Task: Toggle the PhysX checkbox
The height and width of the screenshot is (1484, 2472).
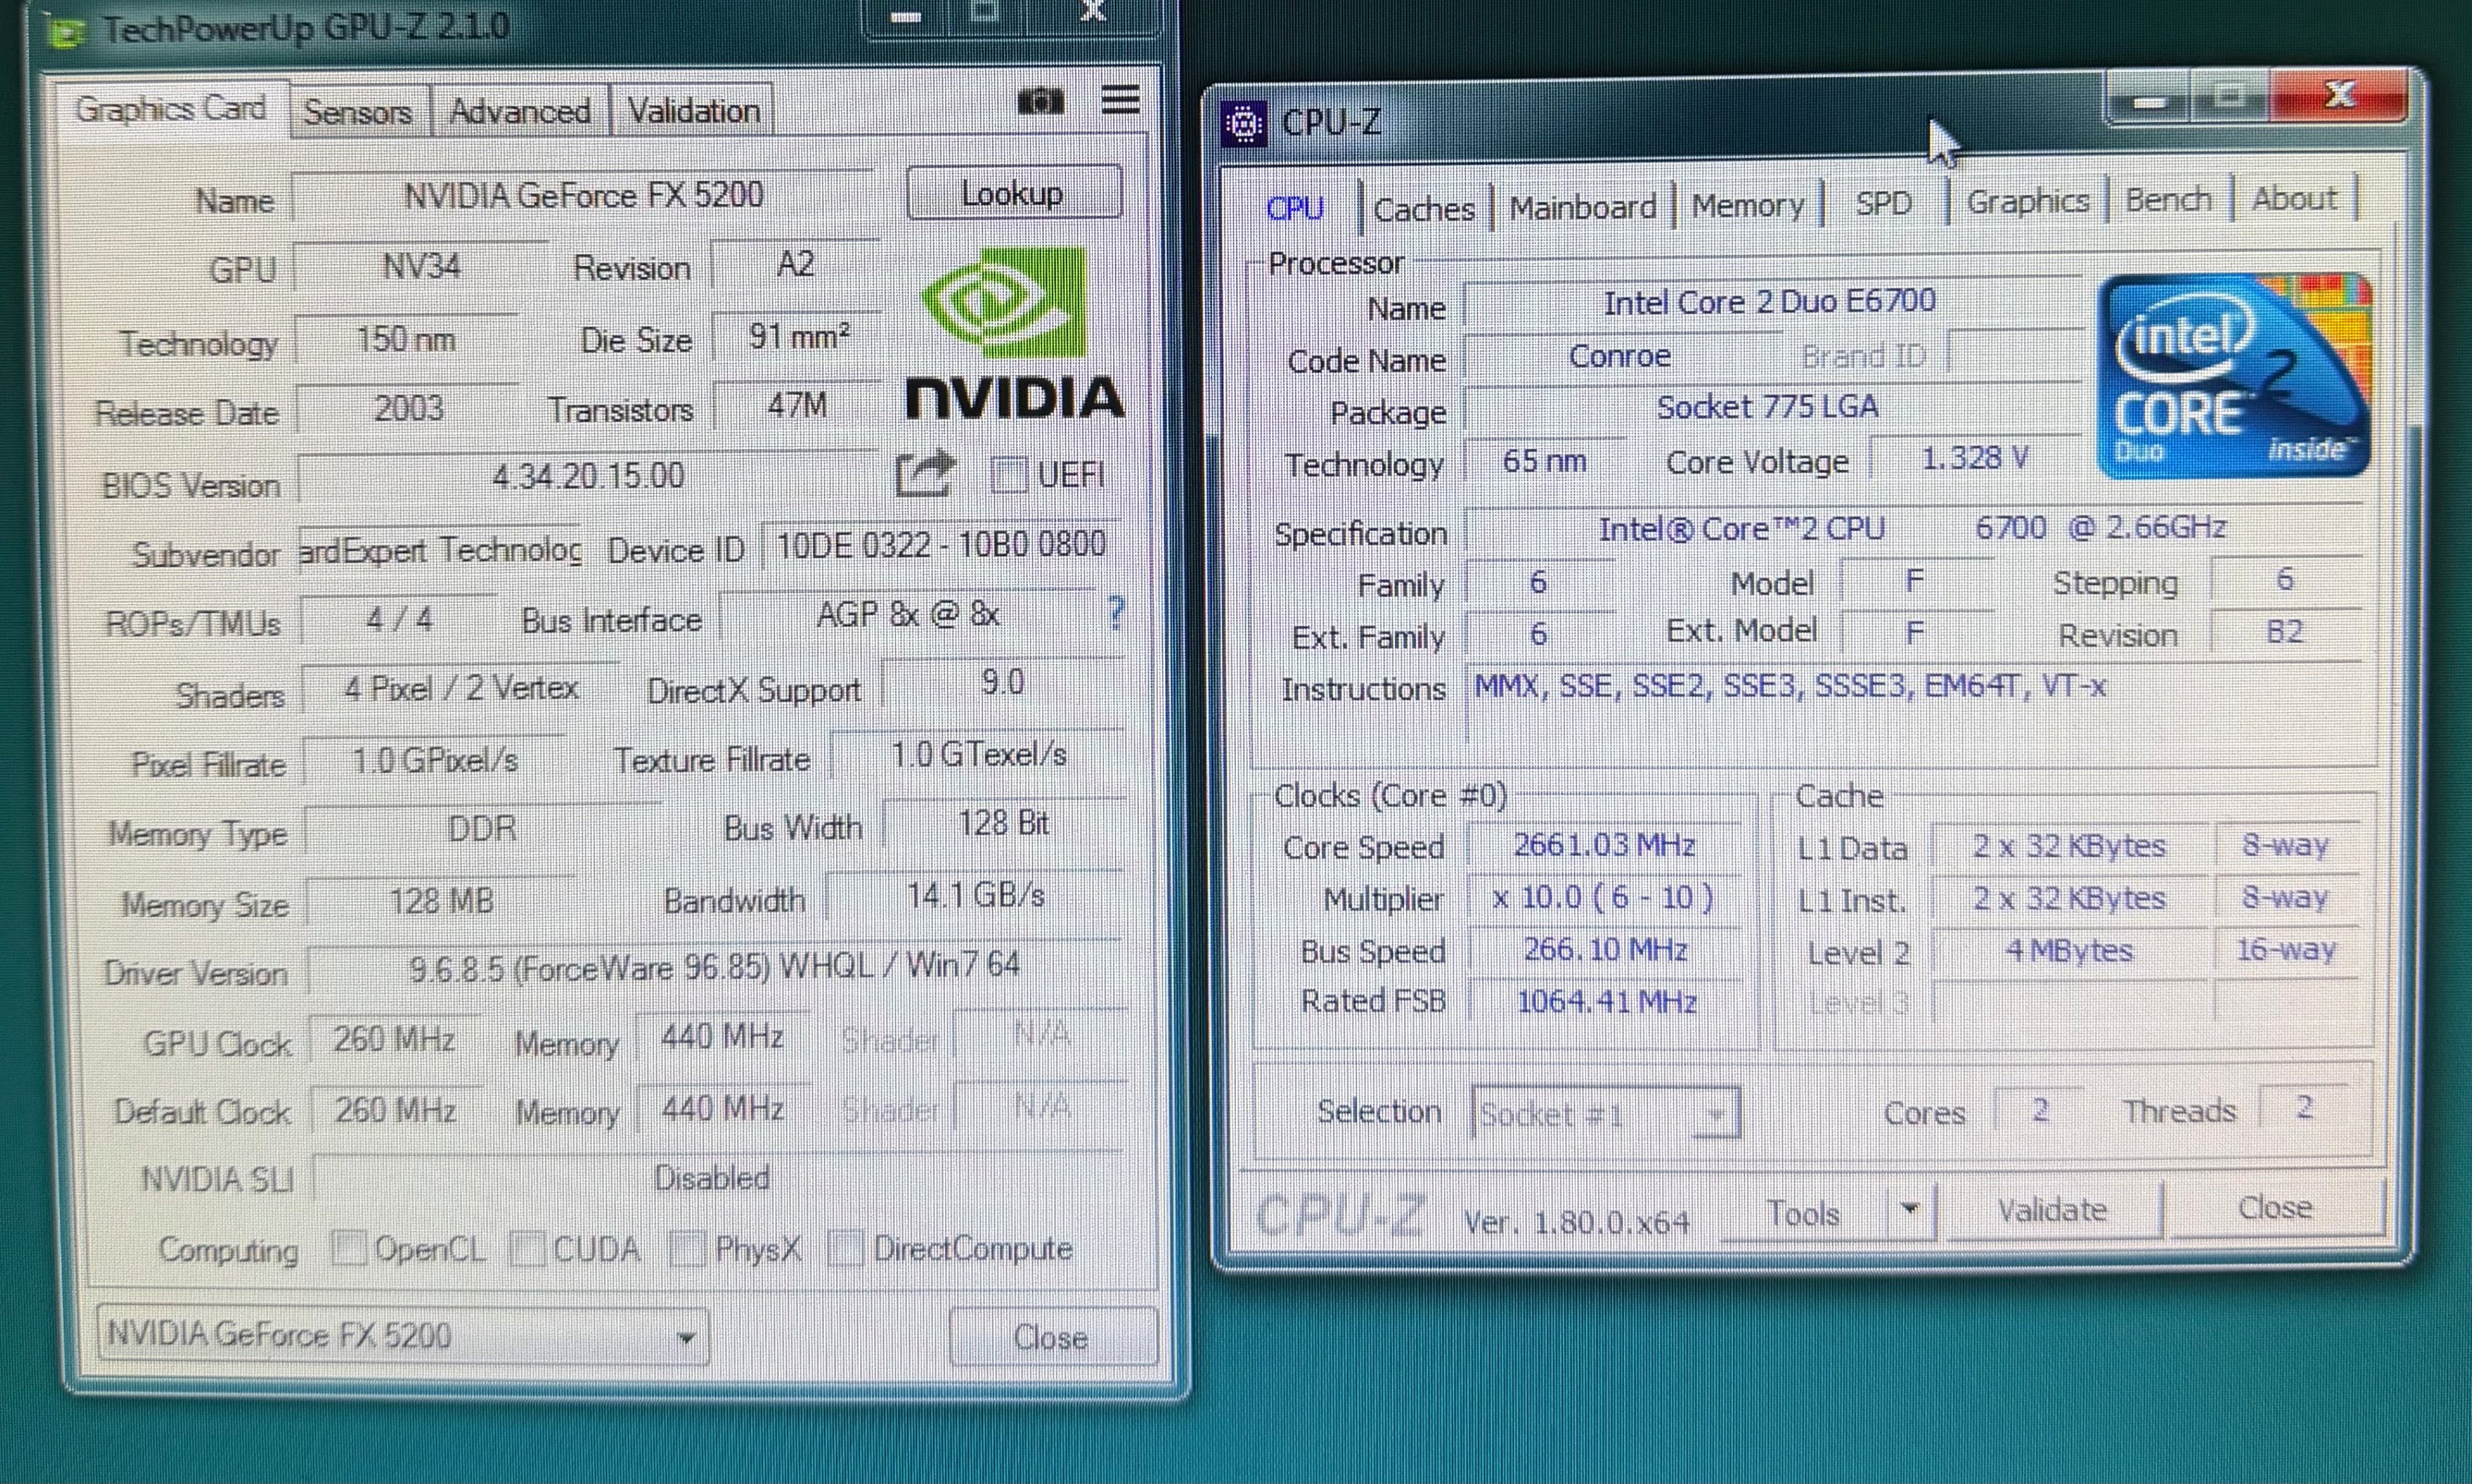Action: pyautogui.click(x=686, y=1248)
